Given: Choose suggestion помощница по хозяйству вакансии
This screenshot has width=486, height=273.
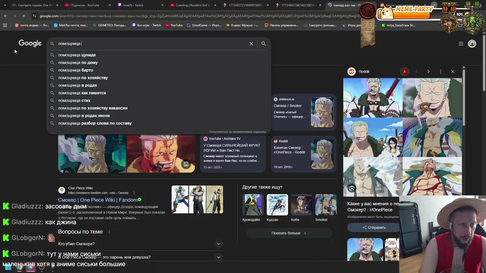Looking at the screenshot, I should [x=159, y=108].
